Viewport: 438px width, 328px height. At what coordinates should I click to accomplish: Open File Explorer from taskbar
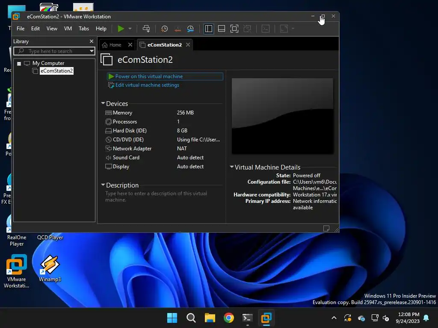pyautogui.click(x=210, y=318)
